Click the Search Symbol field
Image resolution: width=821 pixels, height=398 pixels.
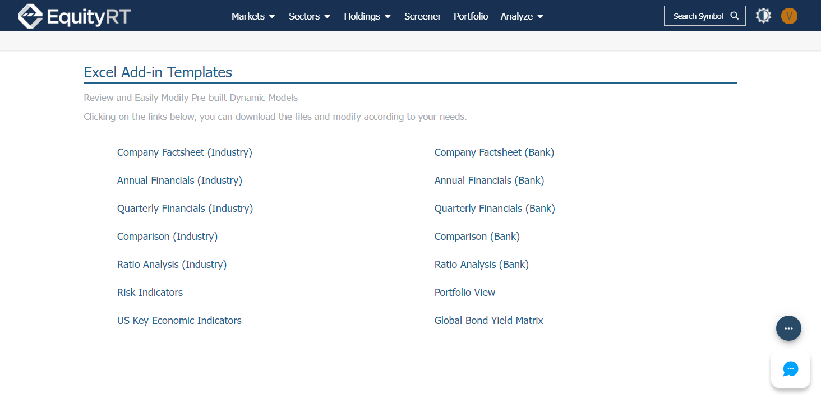click(x=705, y=16)
